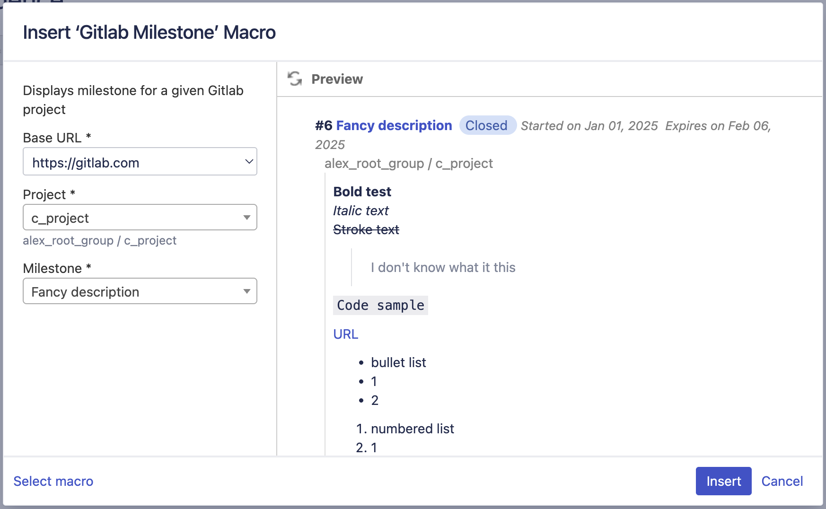The height and width of the screenshot is (509, 826).
Task: Click the 'Bold test' text
Action: point(362,192)
